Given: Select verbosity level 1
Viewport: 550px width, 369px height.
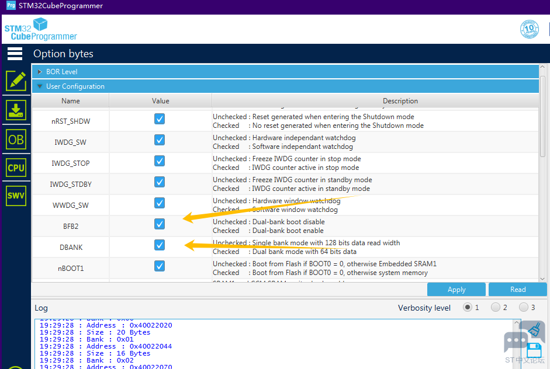Looking at the screenshot, I should coord(467,307).
